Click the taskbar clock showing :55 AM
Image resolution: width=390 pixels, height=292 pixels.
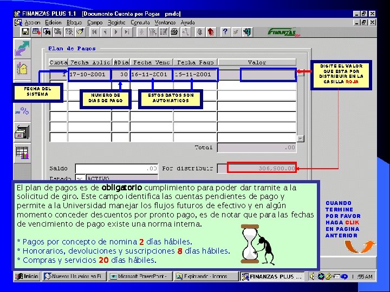[362, 276]
